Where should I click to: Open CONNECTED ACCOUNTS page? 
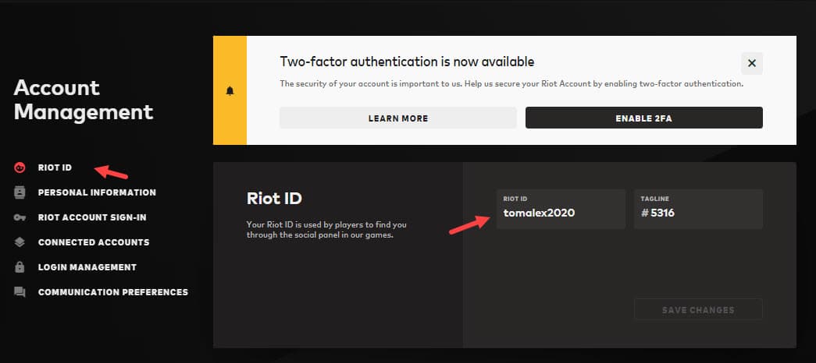94,242
